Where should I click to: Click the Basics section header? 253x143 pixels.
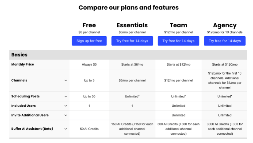[19, 55]
